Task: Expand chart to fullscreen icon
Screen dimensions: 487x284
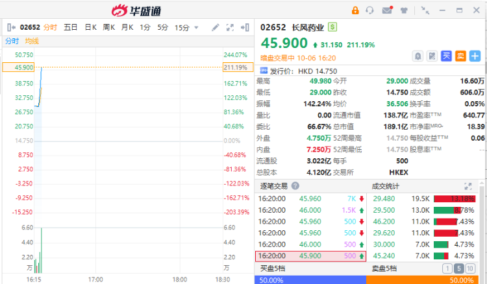Action: 230,27
